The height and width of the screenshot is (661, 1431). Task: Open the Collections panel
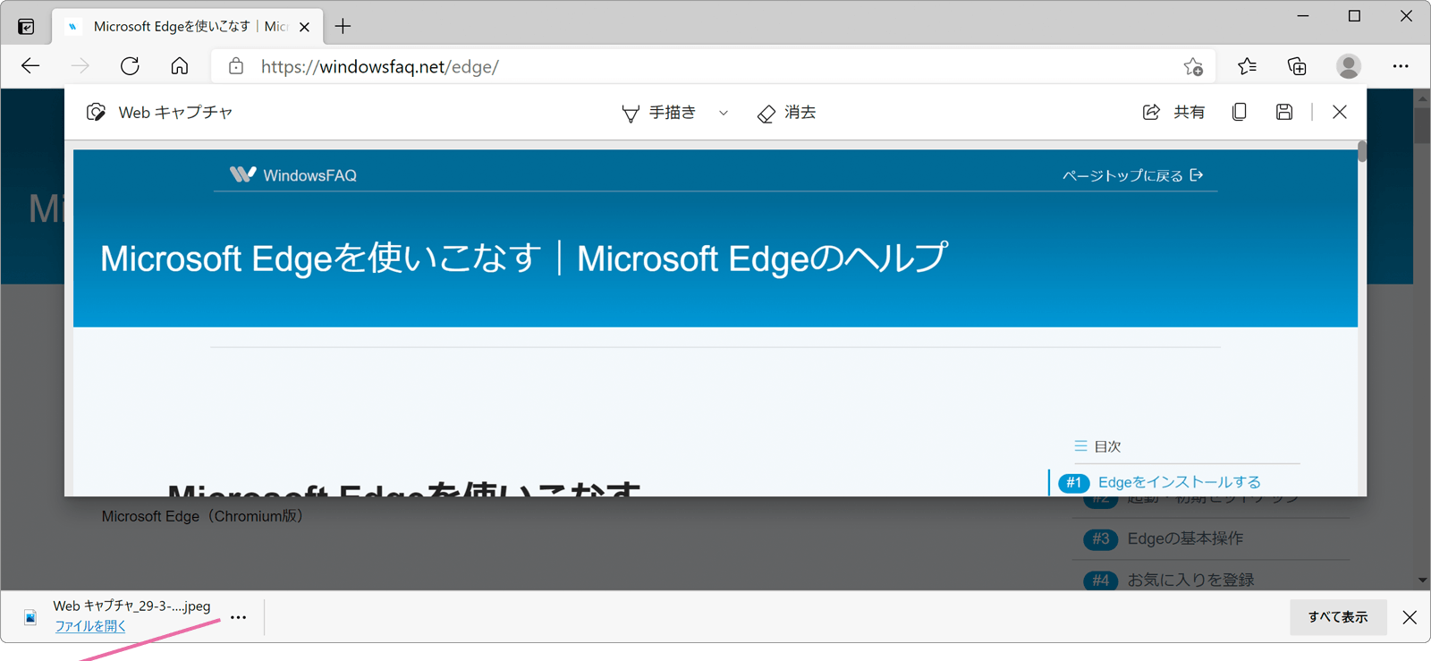click(x=1297, y=66)
